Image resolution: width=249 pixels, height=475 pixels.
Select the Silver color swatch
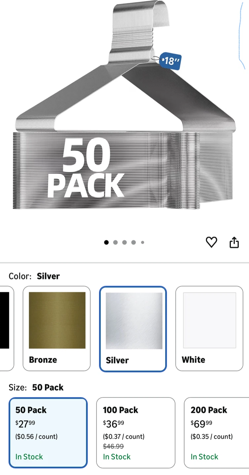coord(133,329)
